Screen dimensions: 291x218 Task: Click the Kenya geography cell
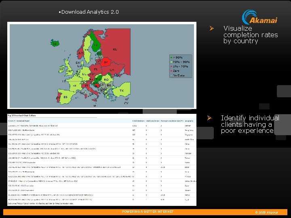point(187,195)
